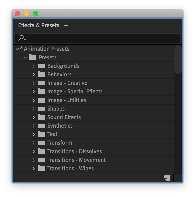
Task: Open the Effects & Presets panel menu
Action: point(66,25)
